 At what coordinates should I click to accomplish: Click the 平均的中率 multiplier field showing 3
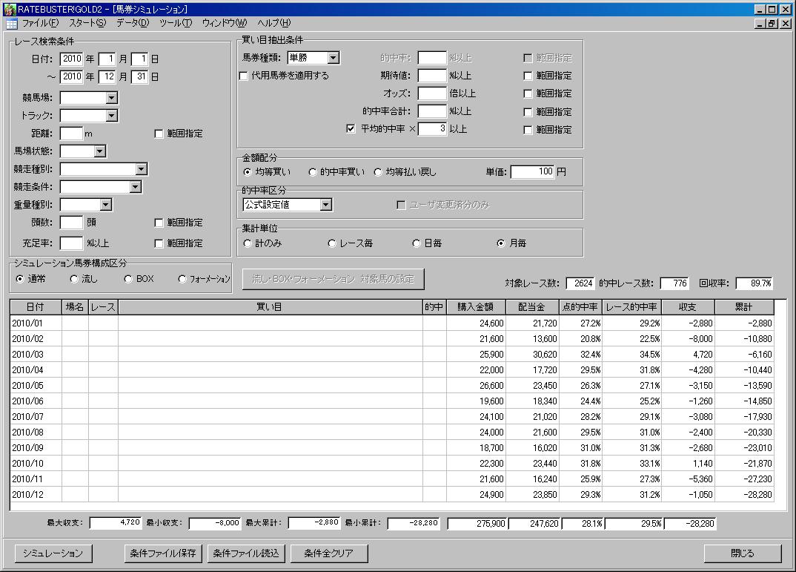click(x=432, y=128)
